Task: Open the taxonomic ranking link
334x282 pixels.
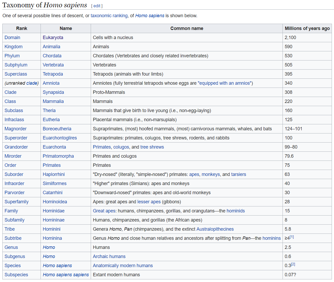Action: [109, 16]
